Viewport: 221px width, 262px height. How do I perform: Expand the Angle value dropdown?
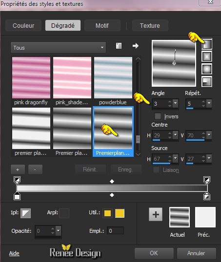tap(176, 103)
